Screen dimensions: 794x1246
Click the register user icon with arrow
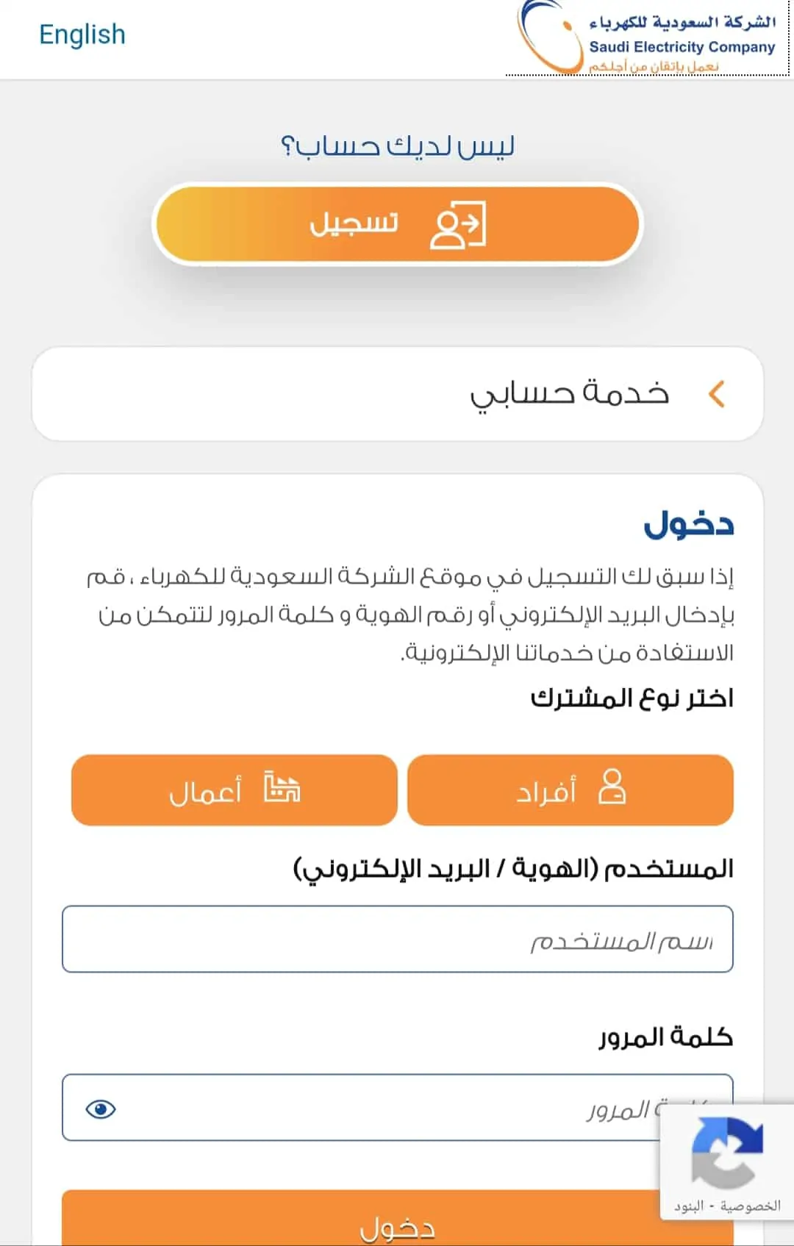(x=458, y=225)
